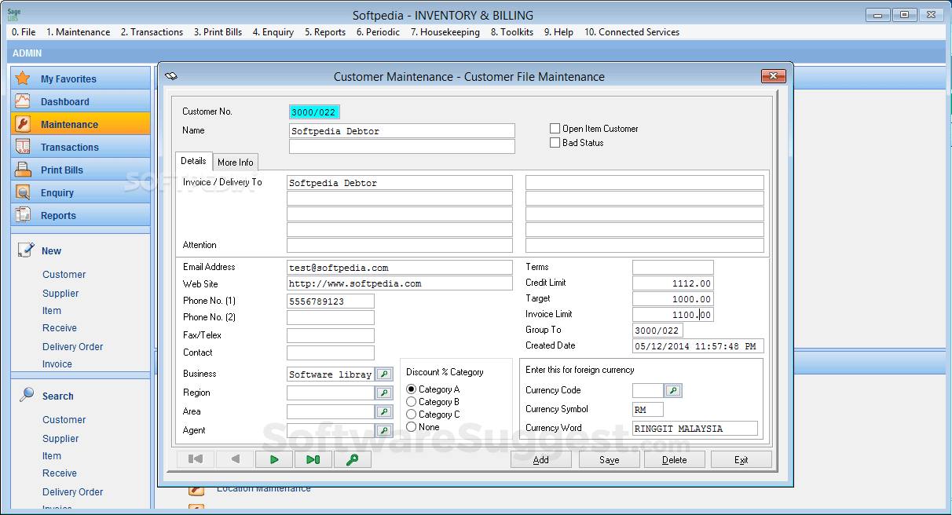Open Currency Code lookup icon
Viewport: 952px width, 515px height.
(673, 390)
